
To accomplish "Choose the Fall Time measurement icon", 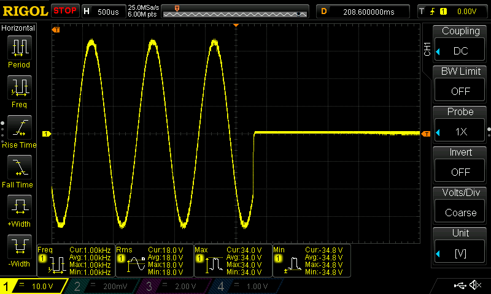I will [x=18, y=168].
